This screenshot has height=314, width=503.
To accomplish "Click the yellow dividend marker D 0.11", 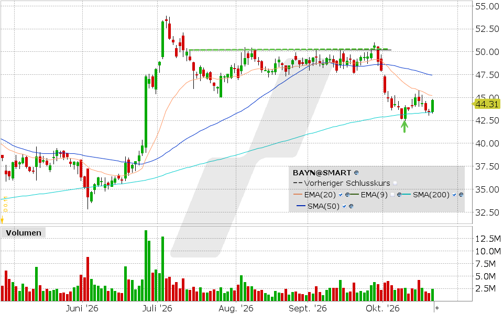I will [x=5, y=204].
